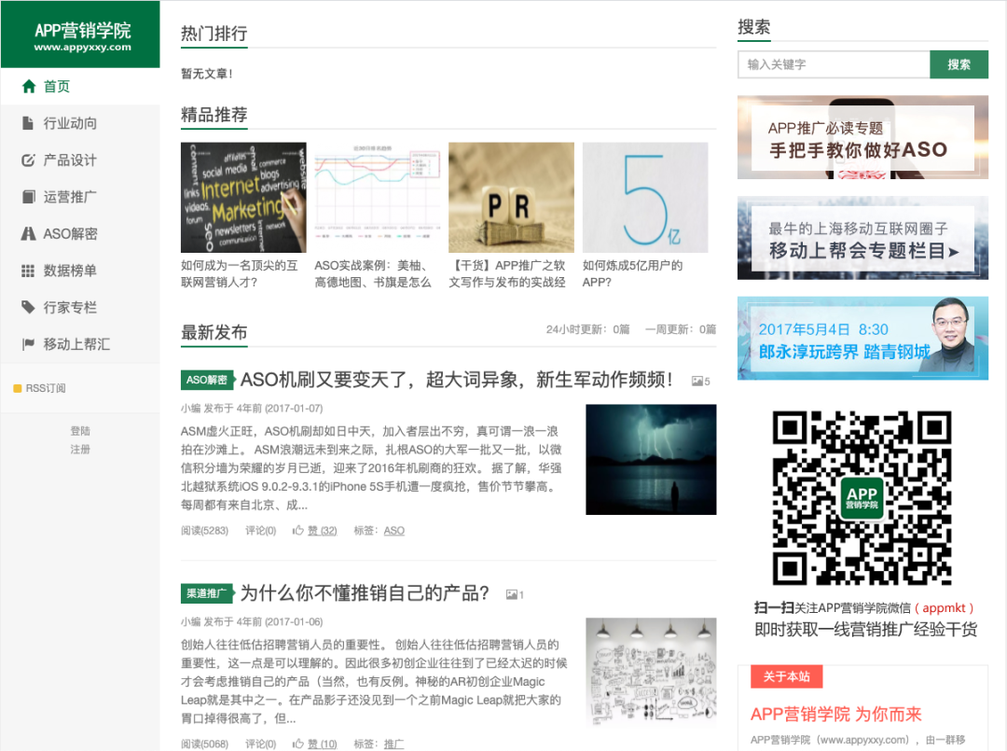Click 24小时更新：0篇 text
This screenshot has height=751, width=1007.
tap(587, 329)
